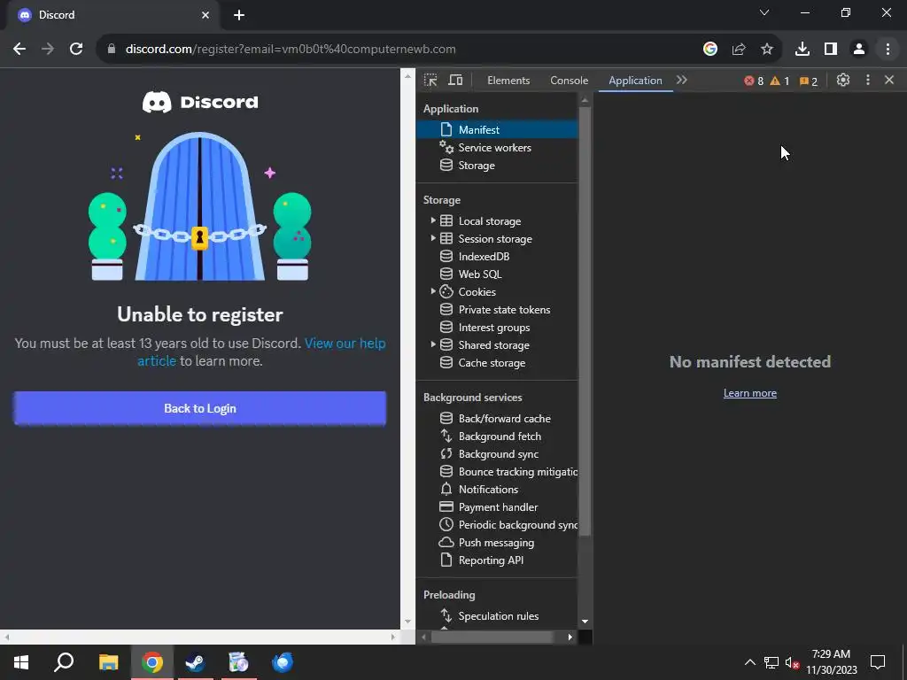Toggle Chrome side panel icon

coord(831,50)
